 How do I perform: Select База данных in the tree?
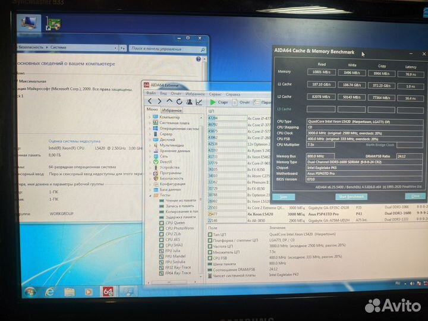tap(170, 190)
